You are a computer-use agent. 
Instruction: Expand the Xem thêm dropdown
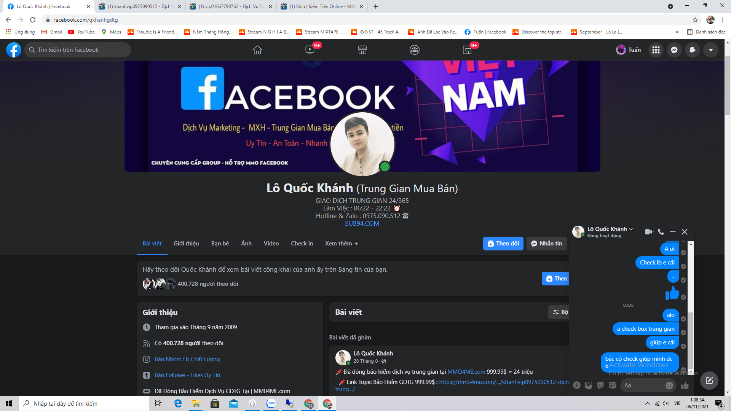pos(341,244)
